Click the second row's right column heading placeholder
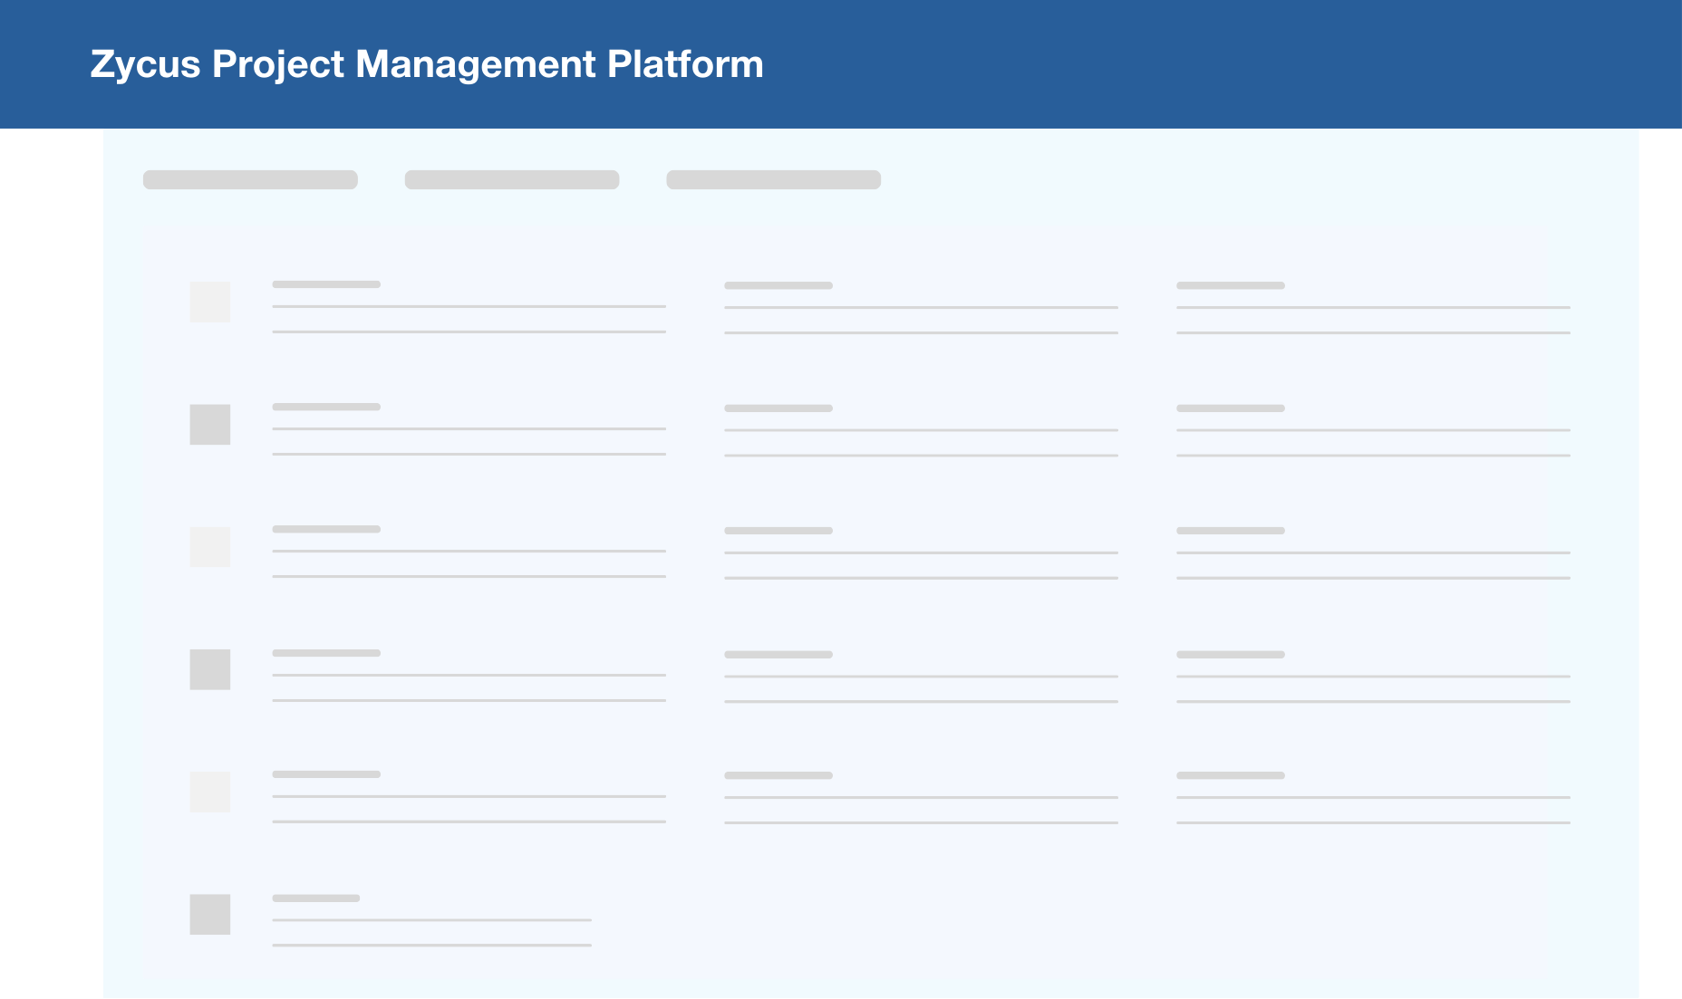Screen dimensions: 1682x999 click(1231, 408)
